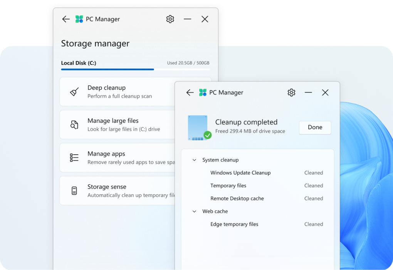Click the drive icon with green checkmark
This screenshot has width=393, height=270.
[x=198, y=128]
